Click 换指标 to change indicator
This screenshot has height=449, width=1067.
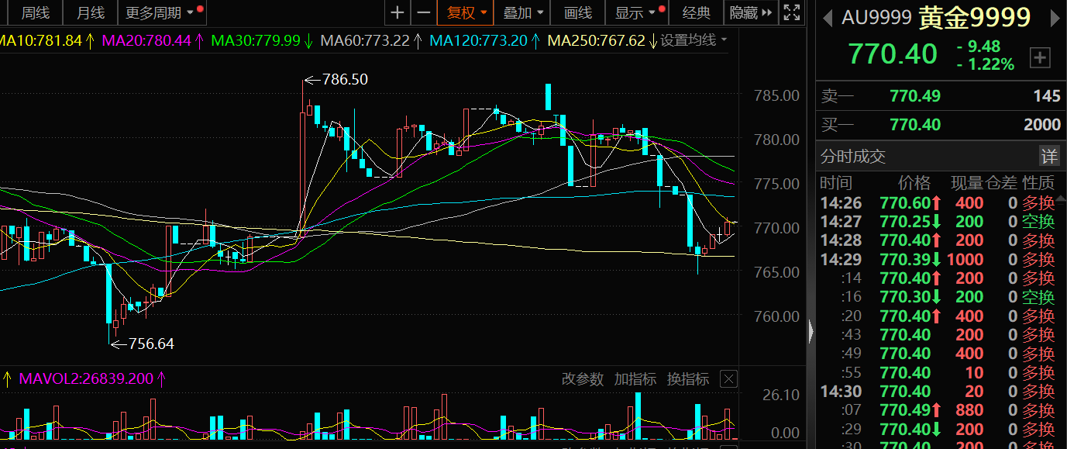coord(688,379)
